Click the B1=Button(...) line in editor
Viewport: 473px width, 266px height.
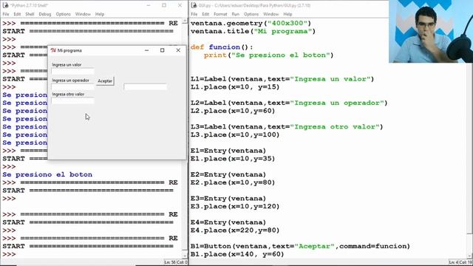point(300,246)
